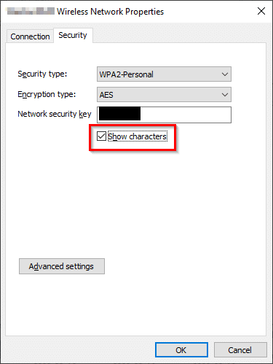Click the Show characters label text
This screenshot has width=273, height=364.
coord(138,136)
